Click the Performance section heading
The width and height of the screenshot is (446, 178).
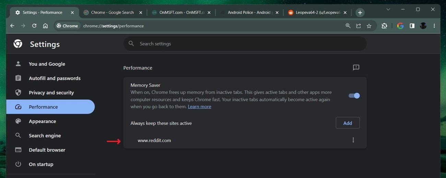[138, 68]
